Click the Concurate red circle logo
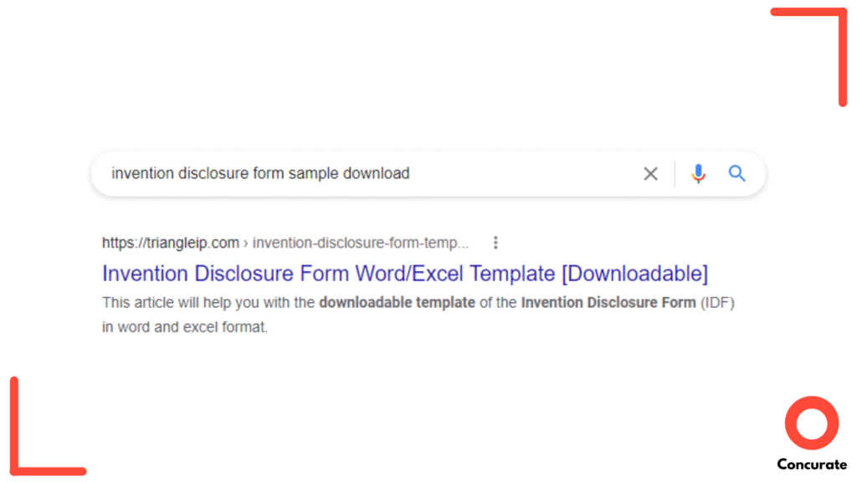857x482 pixels. (x=811, y=423)
